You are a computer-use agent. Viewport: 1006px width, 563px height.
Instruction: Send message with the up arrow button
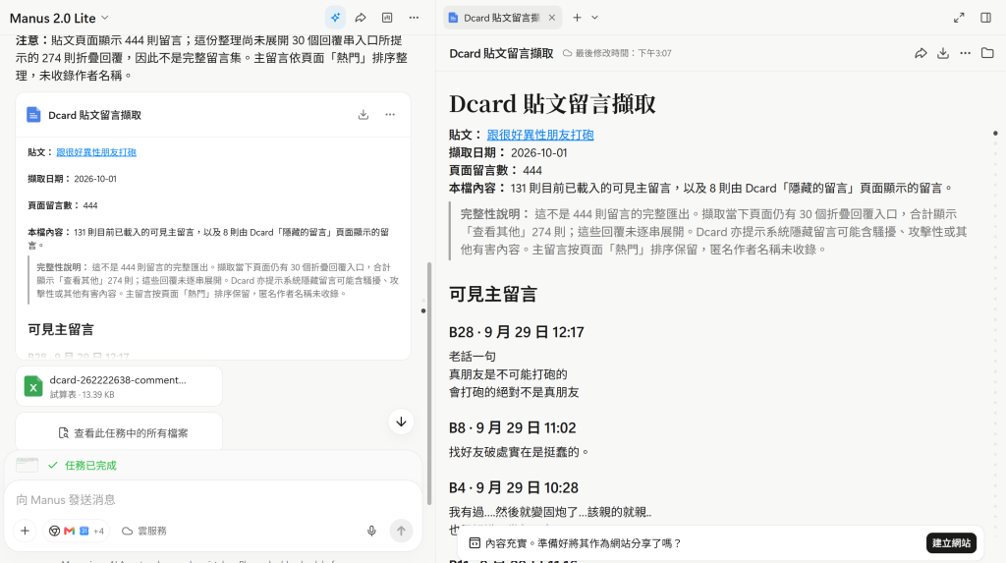[401, 531]
